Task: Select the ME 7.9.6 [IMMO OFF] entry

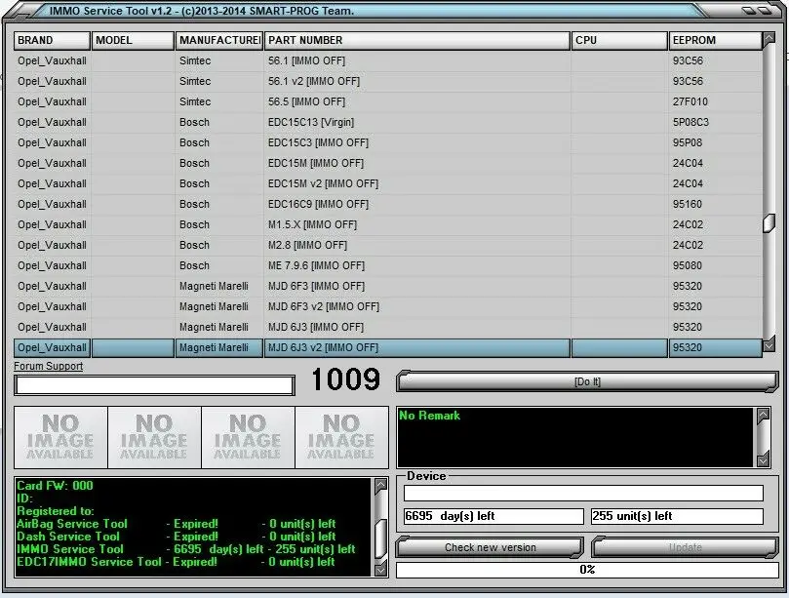Action: 388,265
